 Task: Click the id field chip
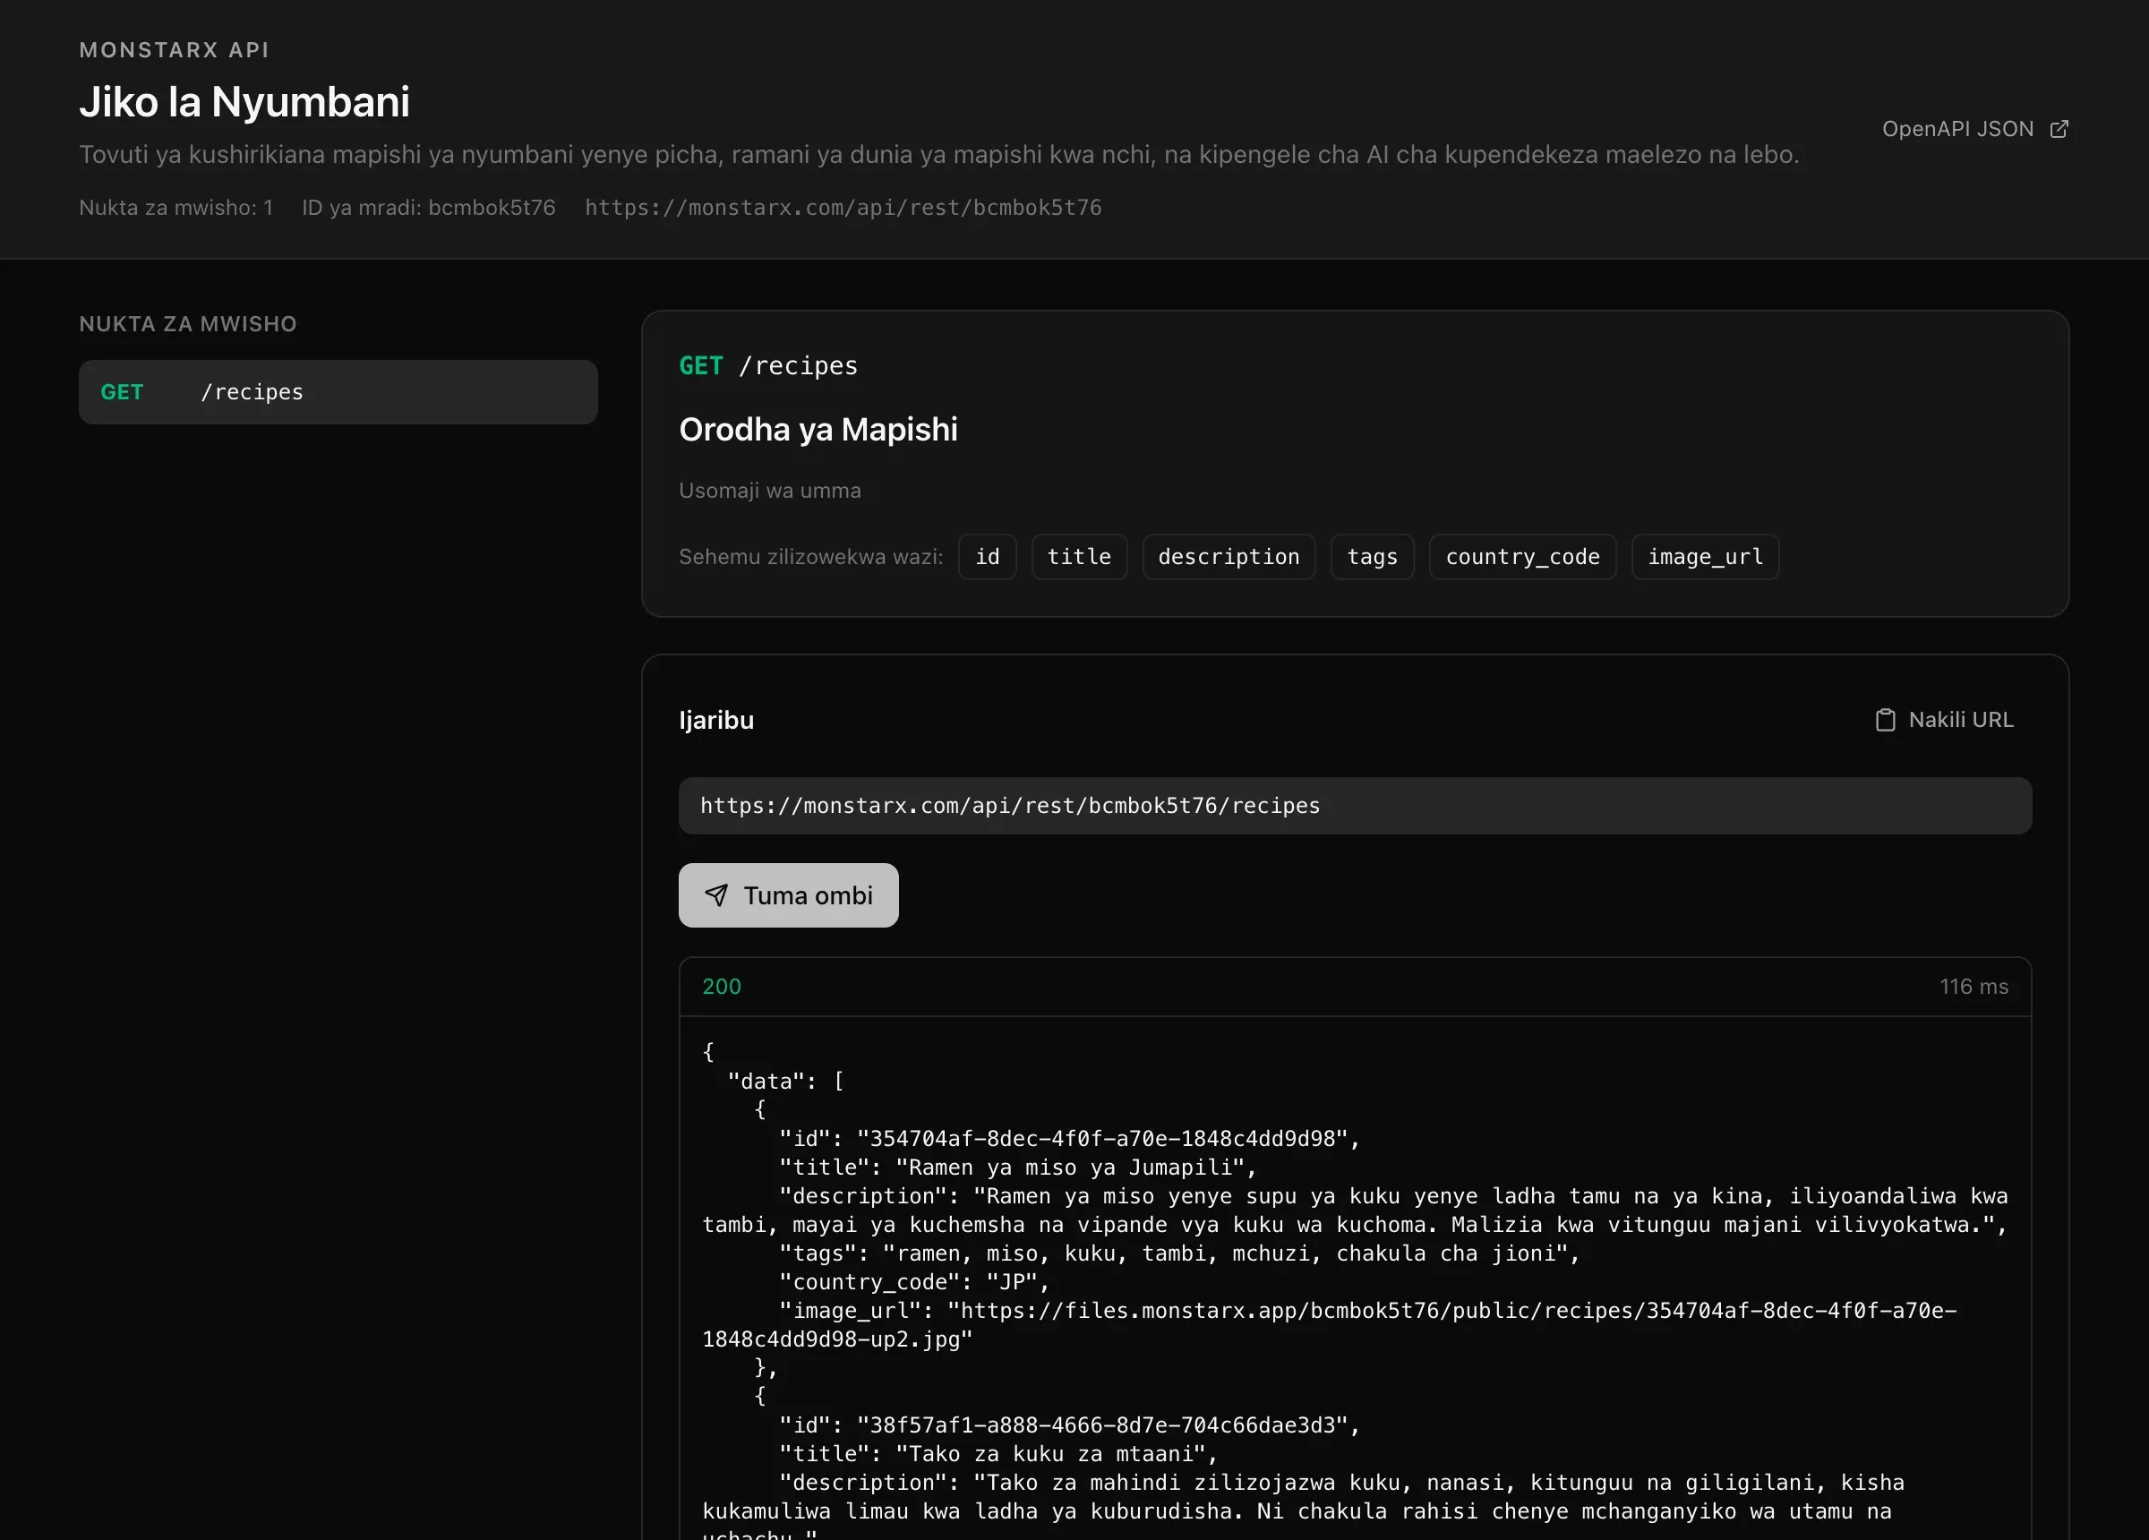coord(988,557)
